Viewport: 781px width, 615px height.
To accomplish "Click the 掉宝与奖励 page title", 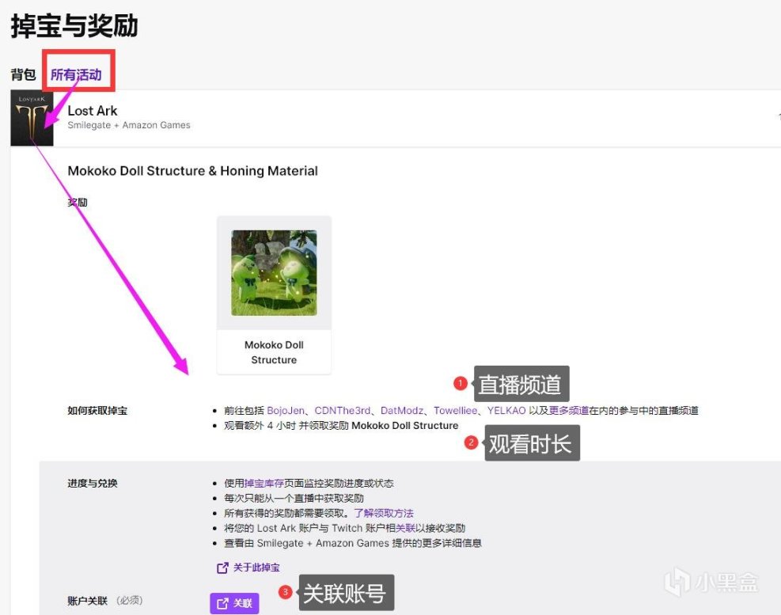I will tap(74, 26).
